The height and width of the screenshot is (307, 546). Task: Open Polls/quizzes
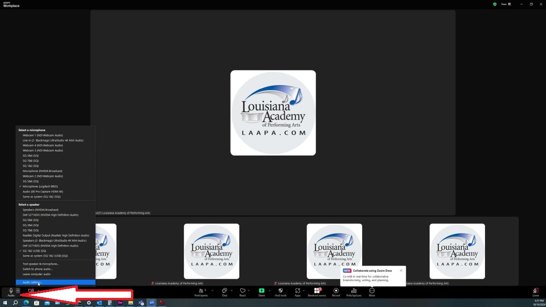click(353, 291)
